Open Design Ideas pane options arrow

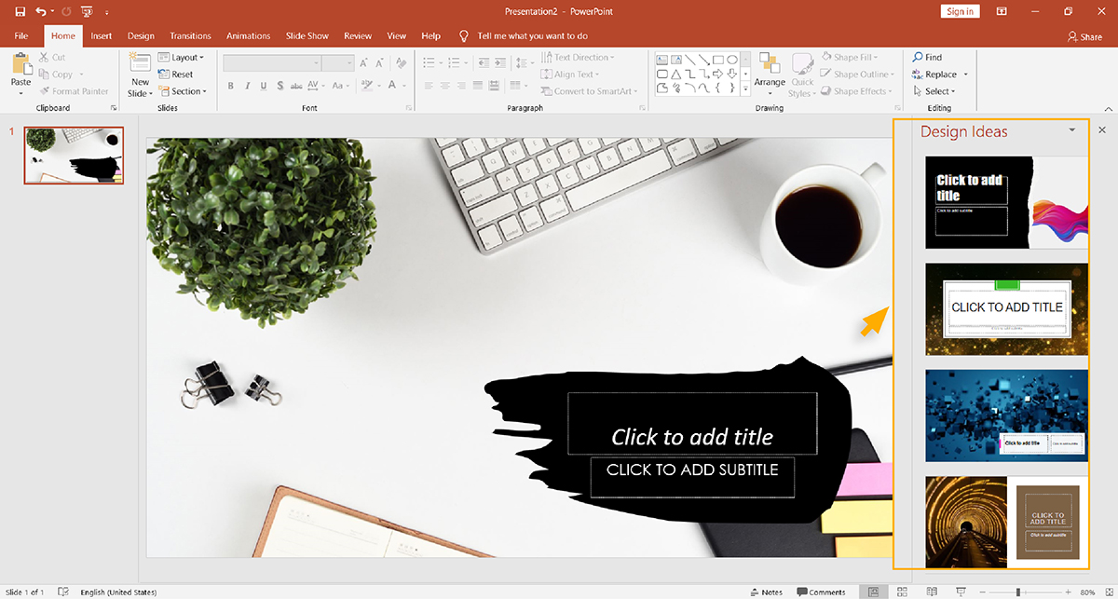(x=1072, y=130)
